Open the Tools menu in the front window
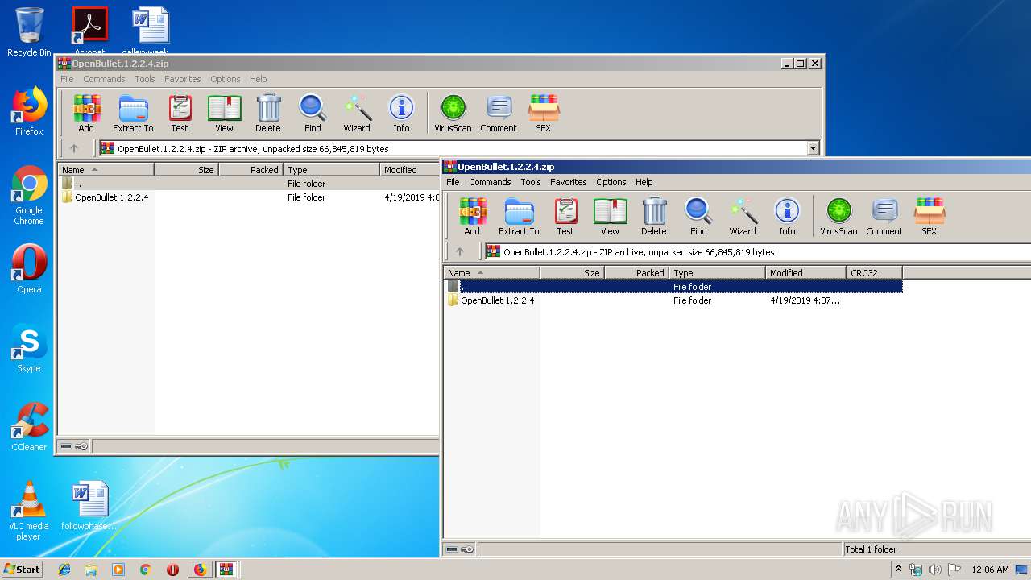Screen dimensions: 1031x580 (x=531, y=182)
